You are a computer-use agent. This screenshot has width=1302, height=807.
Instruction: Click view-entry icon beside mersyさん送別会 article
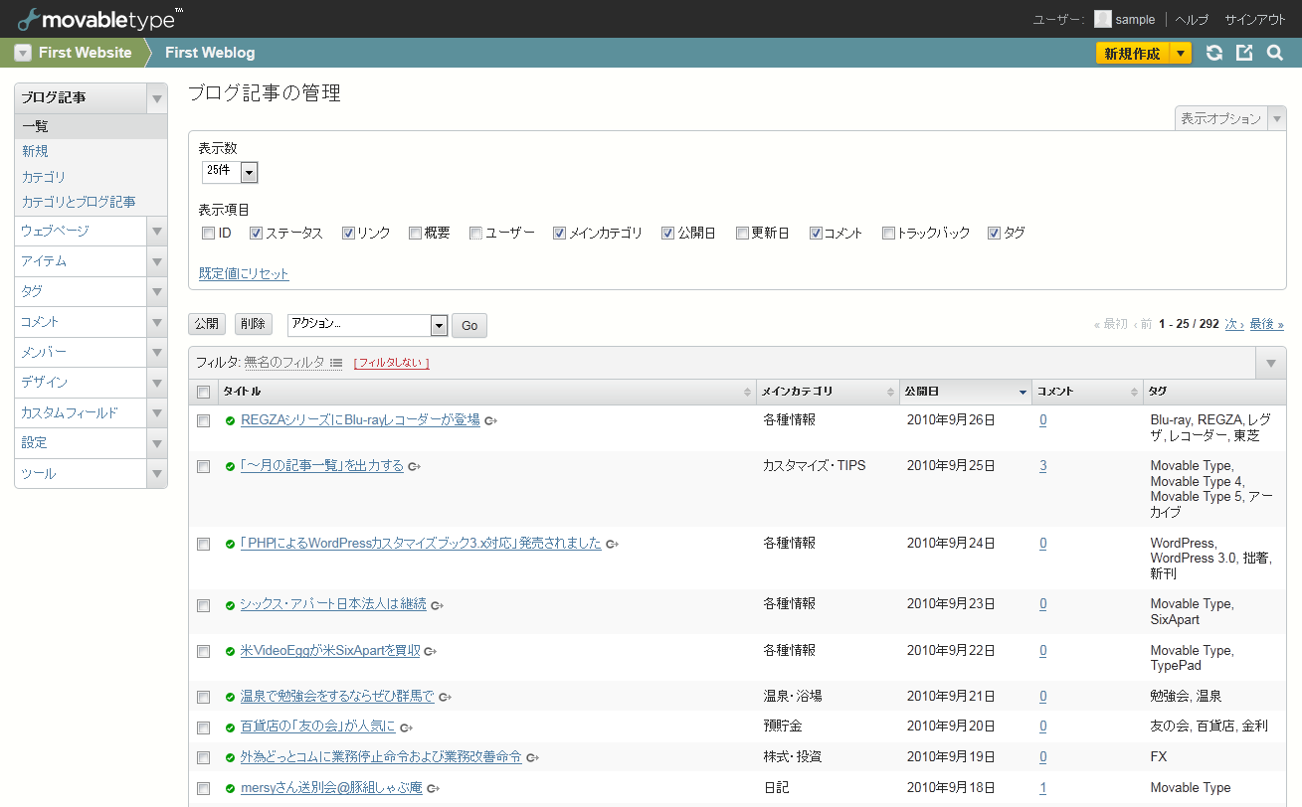pos(434,788)
